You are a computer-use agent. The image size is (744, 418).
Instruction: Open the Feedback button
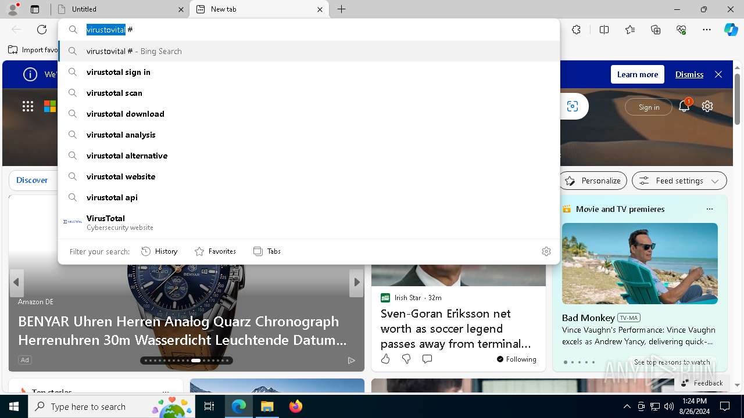pyautogui.click(x=702, y=383)
